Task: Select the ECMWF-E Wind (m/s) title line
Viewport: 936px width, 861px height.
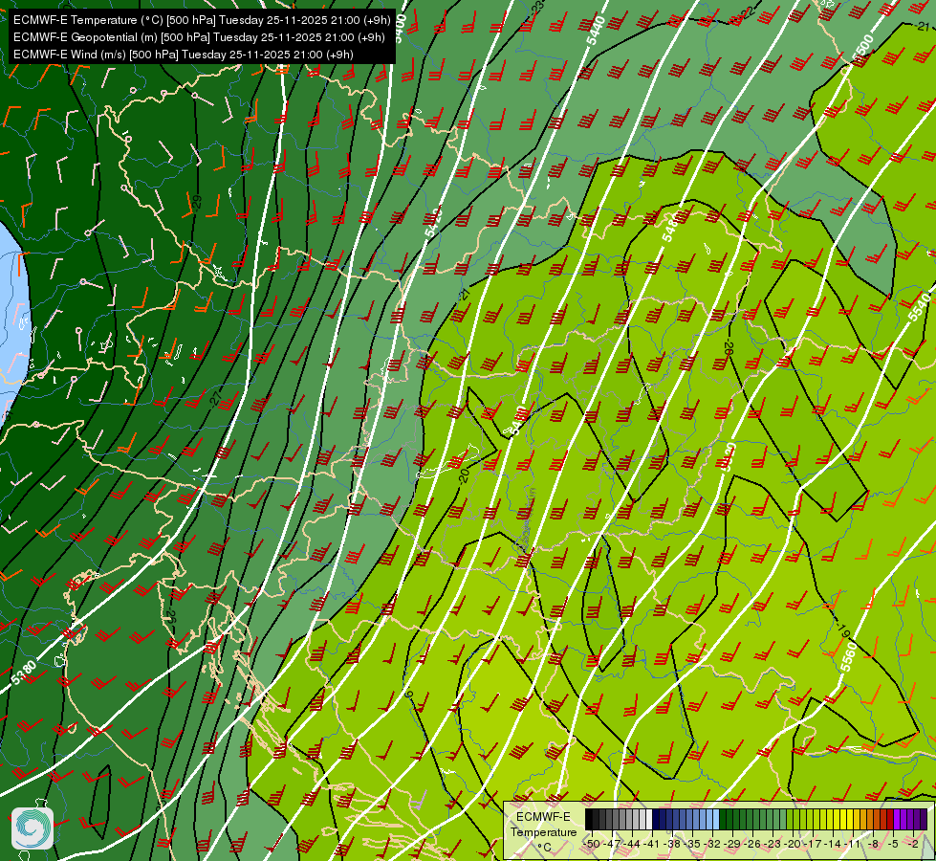Action: pos(184,55)
